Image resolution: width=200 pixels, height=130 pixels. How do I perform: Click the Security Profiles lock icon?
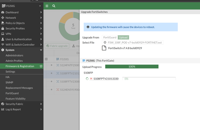3,28
